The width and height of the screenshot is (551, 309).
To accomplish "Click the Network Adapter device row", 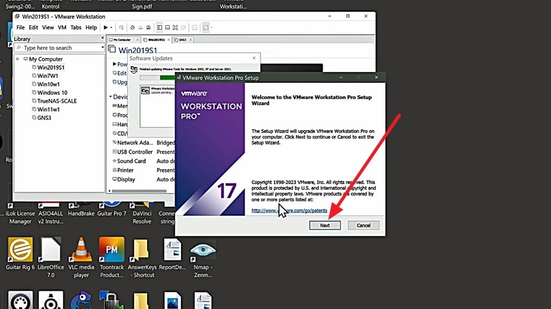I will point(143,143).
